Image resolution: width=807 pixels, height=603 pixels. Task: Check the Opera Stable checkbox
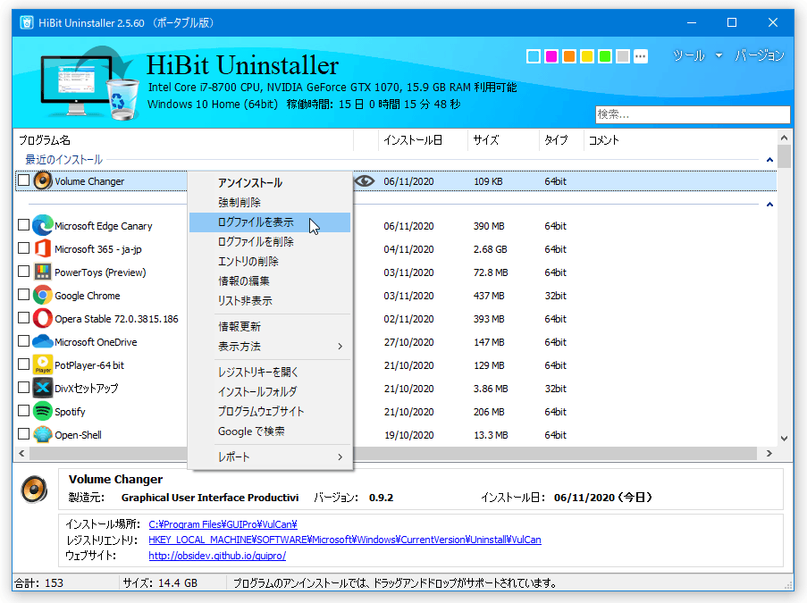point(23,317)
